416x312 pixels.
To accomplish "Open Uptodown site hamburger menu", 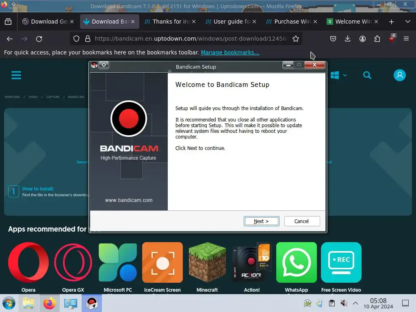I will 16,75.
